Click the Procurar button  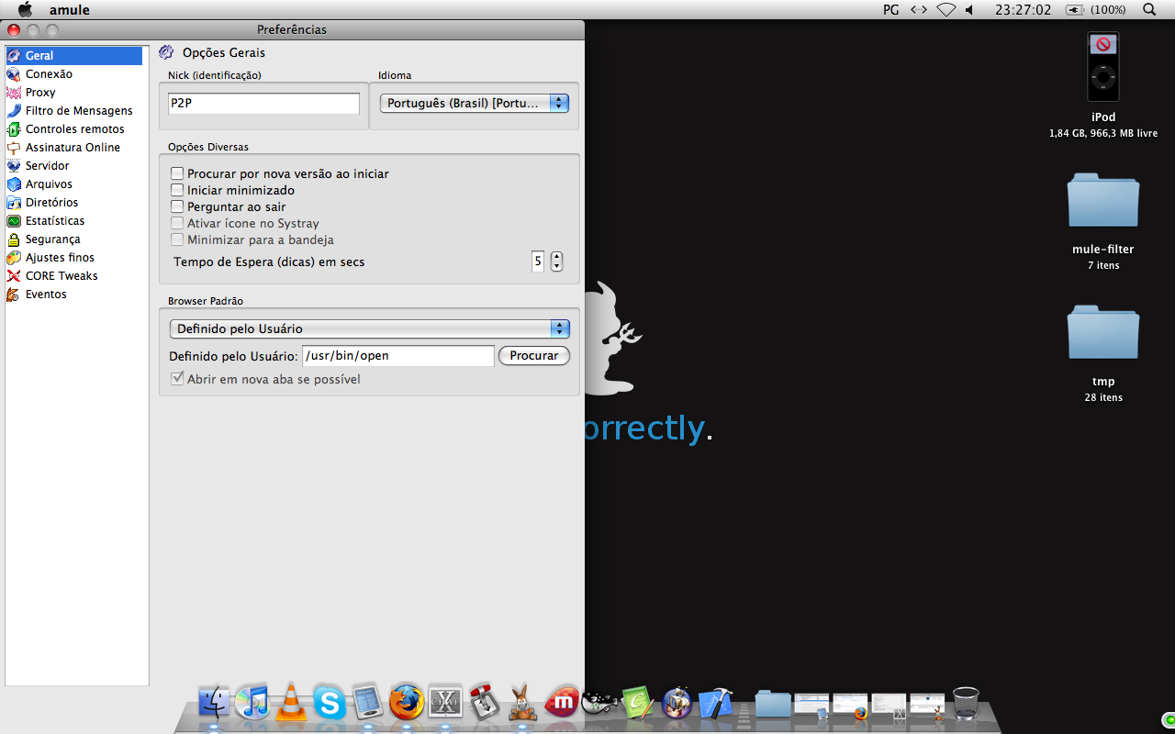point(533,355)
